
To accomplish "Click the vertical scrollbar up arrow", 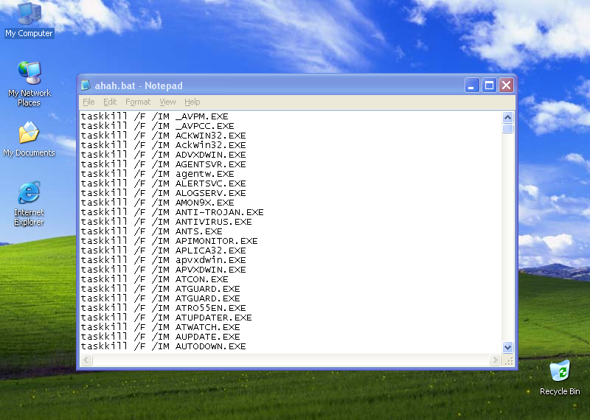I will point(507,117).
